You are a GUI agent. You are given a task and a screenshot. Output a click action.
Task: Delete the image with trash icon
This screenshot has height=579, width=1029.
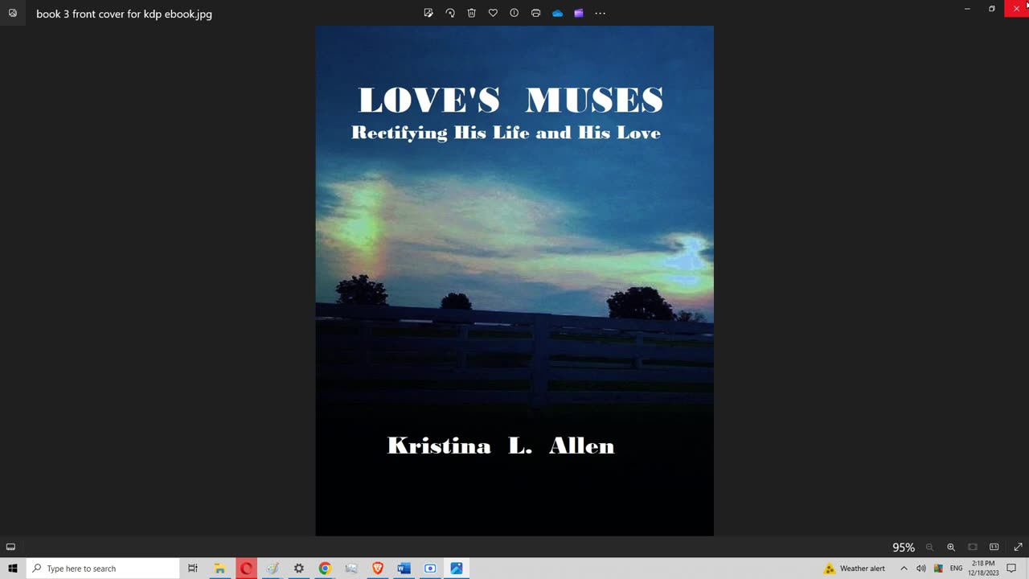[x=472, y=13]
